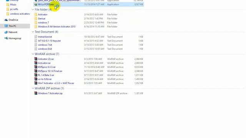The height and width of the screenshot is (138, 246).
Task: Select 'Win7 Activator v2.2.2 + WAT Fix.rar' name
Action: coord(56,83)
